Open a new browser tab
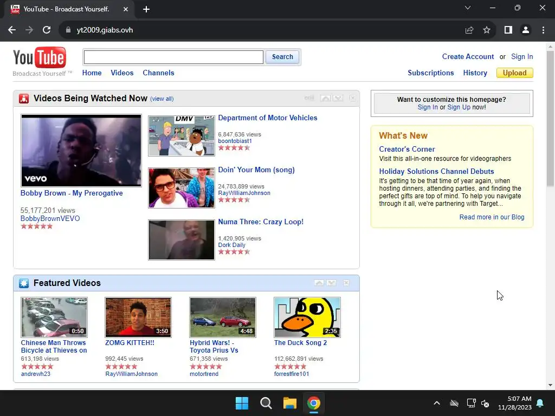The image size is (555, 416). coord(146,9)
